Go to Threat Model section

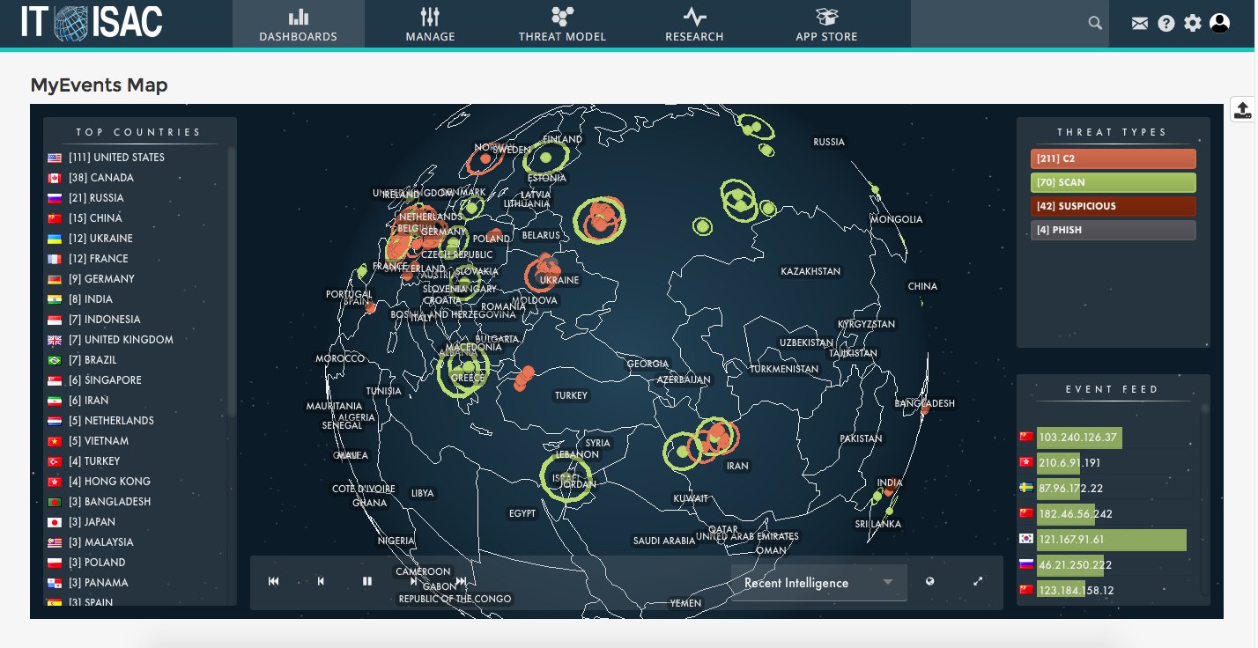point(562,24)
